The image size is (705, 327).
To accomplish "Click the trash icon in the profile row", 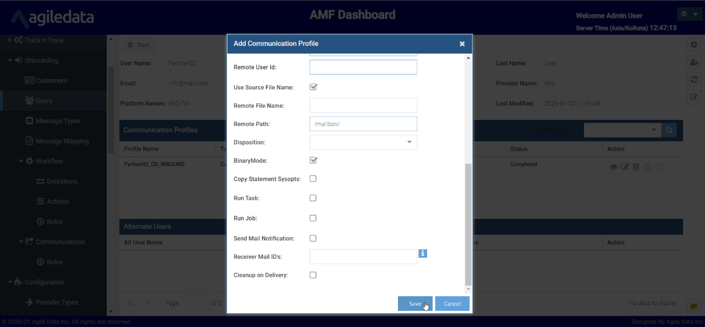I will point(636,167).
